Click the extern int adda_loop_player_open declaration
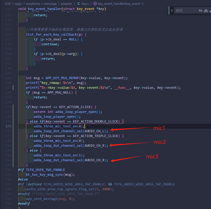This screenshot has height=209, width=211. point(68,112)
